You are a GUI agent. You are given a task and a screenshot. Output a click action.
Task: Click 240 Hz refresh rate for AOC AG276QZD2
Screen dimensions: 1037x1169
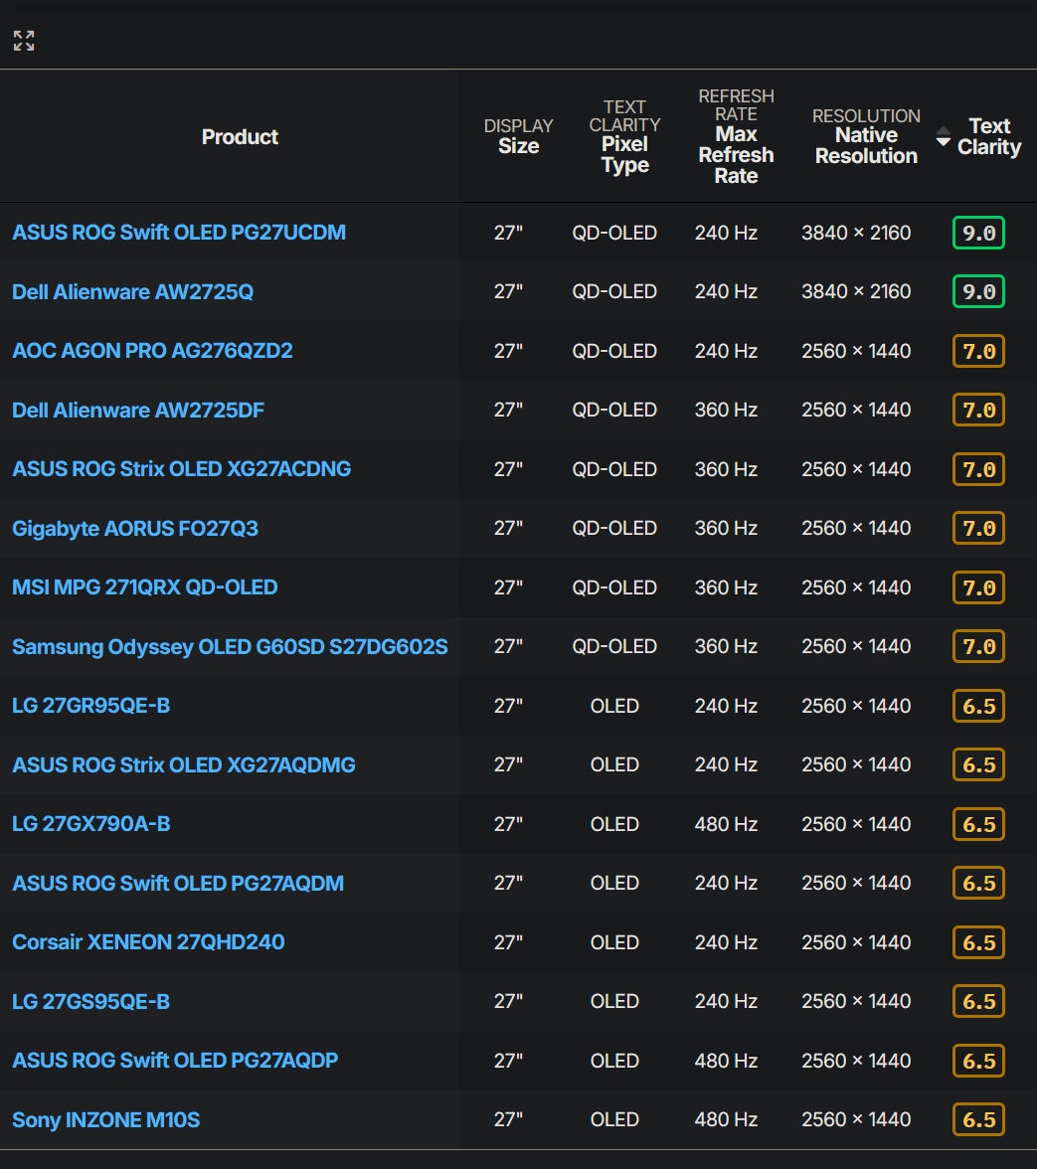pos(726,351)
